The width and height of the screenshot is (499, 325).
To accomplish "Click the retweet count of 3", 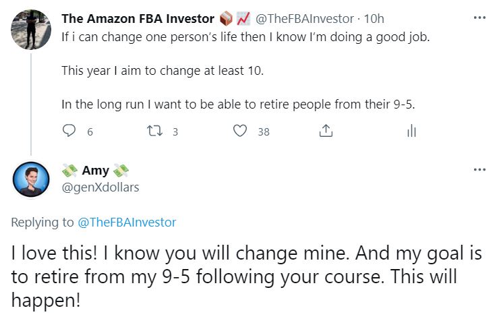I will [x=175, y=132].
